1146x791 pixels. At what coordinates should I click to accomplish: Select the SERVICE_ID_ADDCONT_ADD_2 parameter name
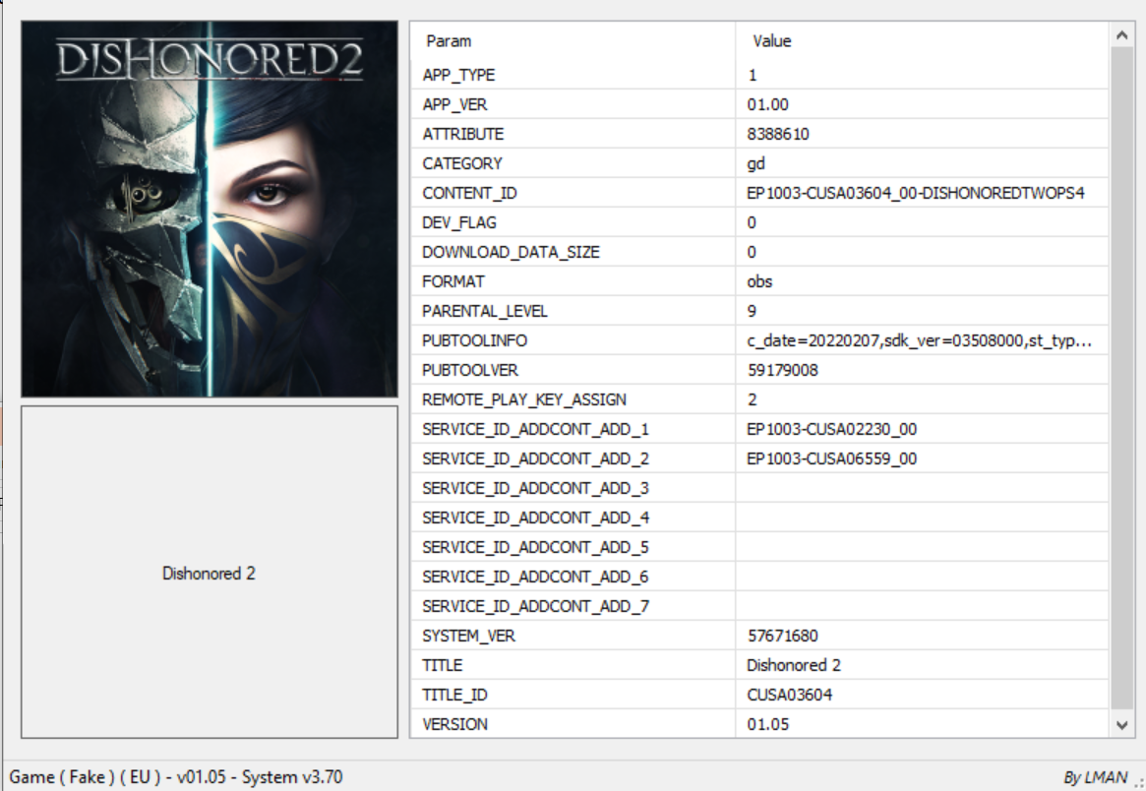pos(535,458)
